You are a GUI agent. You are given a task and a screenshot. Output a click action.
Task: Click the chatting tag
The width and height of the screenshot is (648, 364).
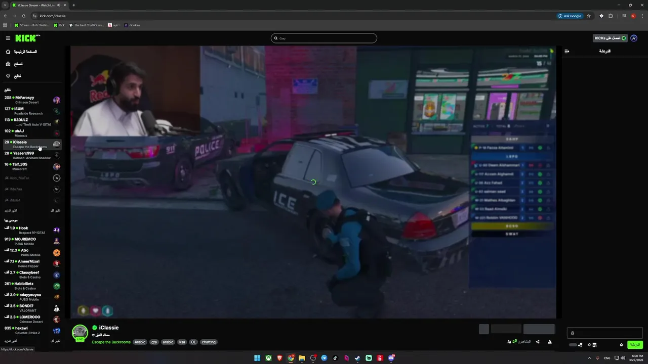(209, 342)
